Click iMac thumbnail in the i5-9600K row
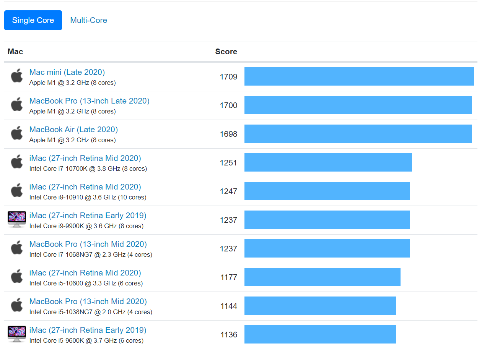This screenshot has height=350, width=487. point(17,334)
